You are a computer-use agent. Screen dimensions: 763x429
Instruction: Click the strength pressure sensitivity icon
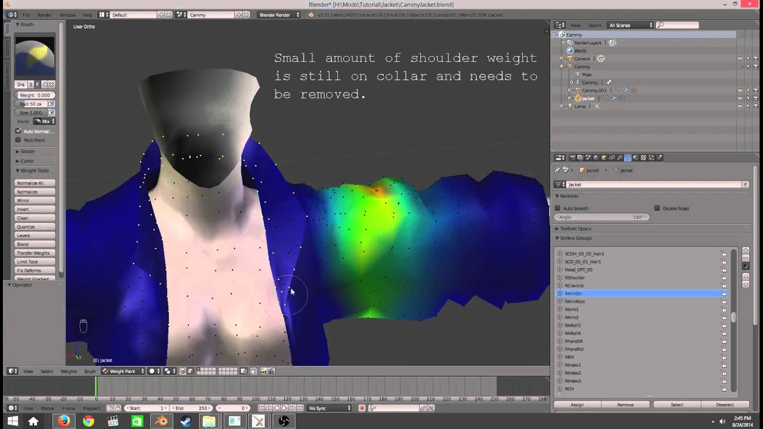[51, 113]
